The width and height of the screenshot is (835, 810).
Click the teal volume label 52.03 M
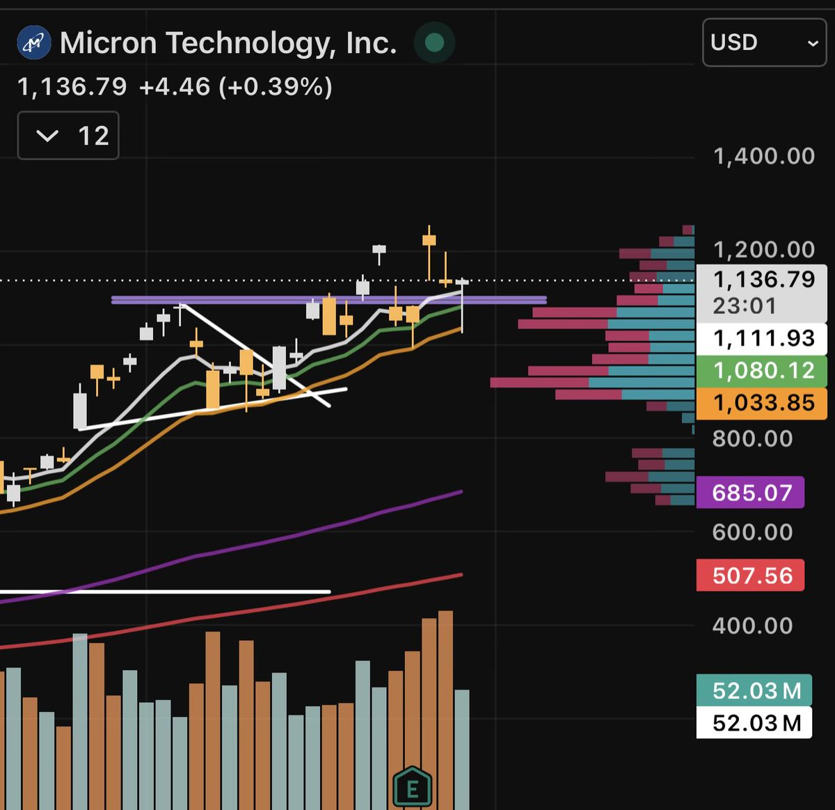click(x=755, y=690)
